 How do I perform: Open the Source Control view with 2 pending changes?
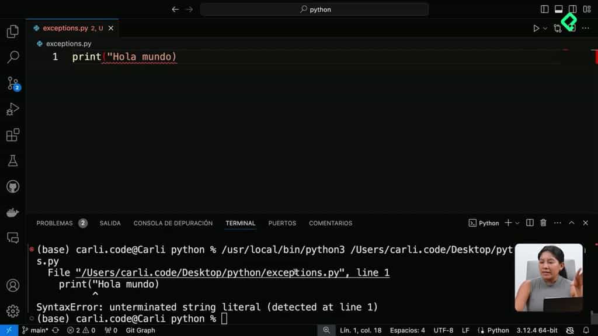(12, 83)
